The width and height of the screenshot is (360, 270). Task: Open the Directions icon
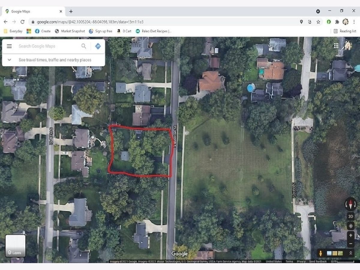tap(97, 46)
